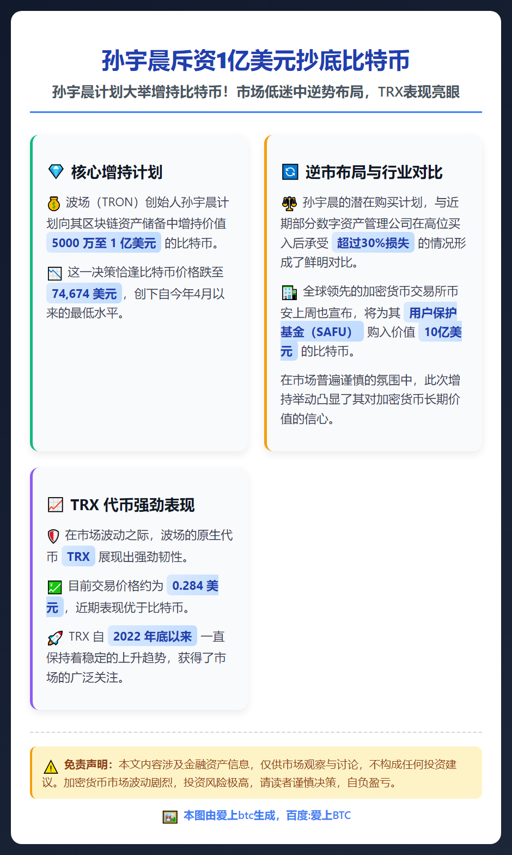Click the balance scale icon near 孙宇晨的潜在购买计划

coord(289,204)
